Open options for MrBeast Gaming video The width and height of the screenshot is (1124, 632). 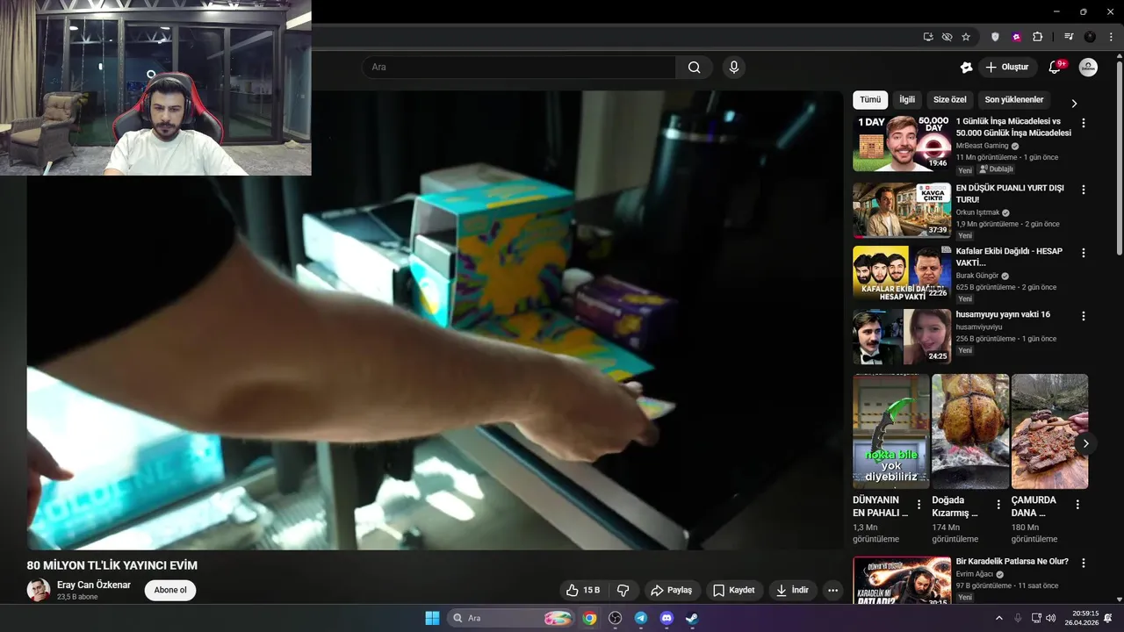tap(1083, 124)
